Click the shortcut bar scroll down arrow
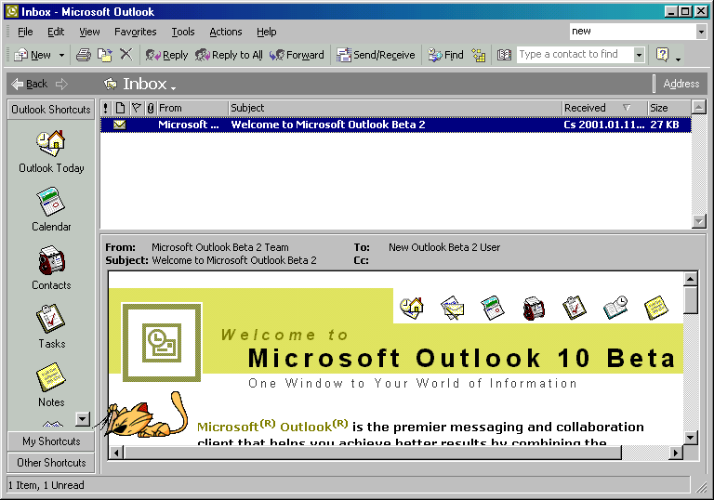 [83, 418]
